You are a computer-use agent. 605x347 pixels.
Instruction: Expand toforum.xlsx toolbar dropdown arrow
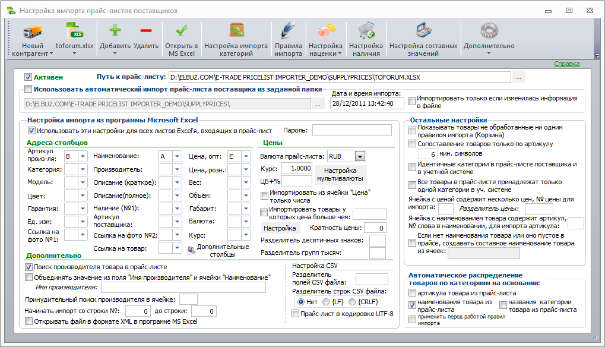coord(74,53)
